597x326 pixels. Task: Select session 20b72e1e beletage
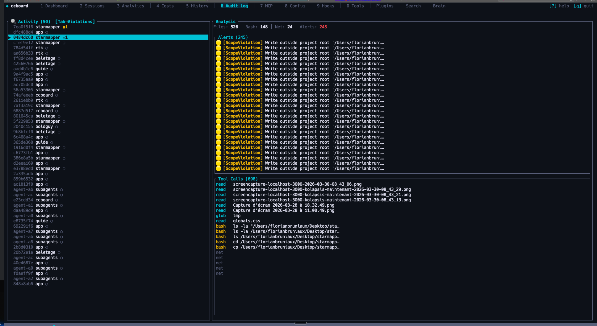point(108,252)
